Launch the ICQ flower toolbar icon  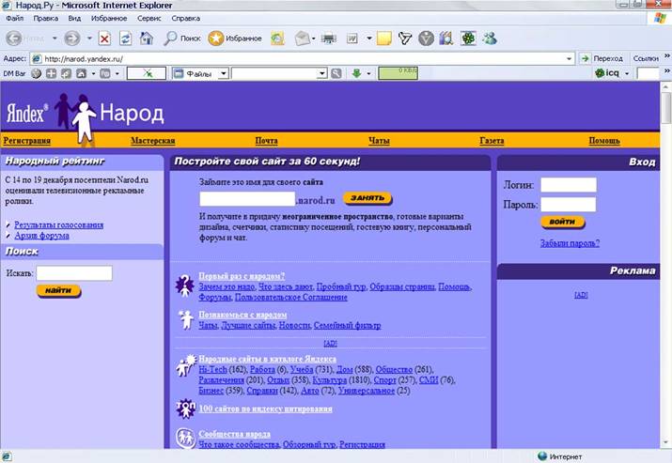click(x=468, y=39)
